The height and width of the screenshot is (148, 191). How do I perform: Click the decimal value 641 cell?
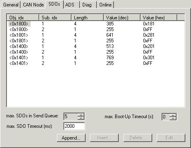click(x=110, y=35)
